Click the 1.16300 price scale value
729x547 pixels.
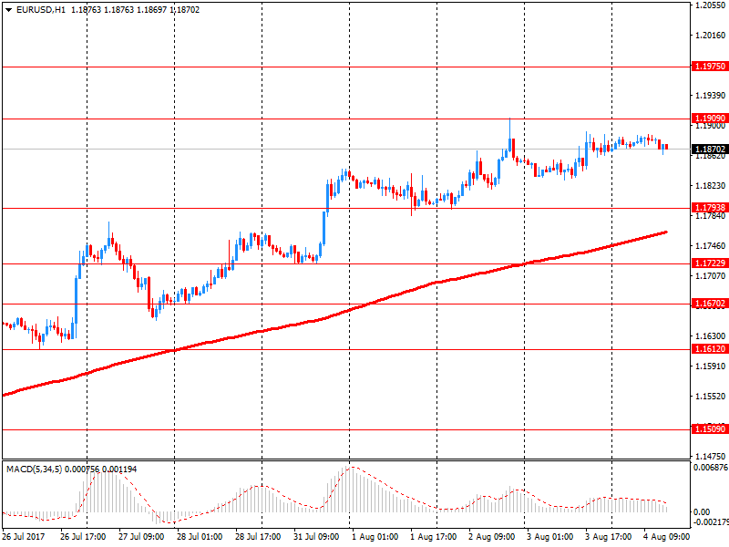click(711, 335)
